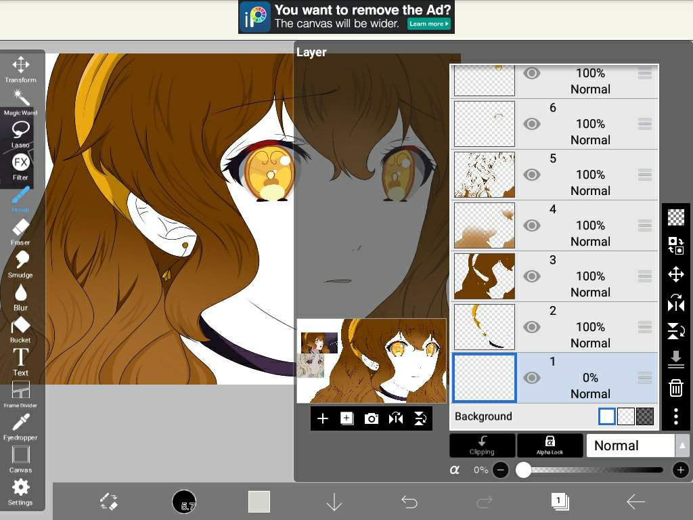The height and width of the screenshot is (520, 693).
Task: Open the layers panel counter button
Action: click(559, 501)
